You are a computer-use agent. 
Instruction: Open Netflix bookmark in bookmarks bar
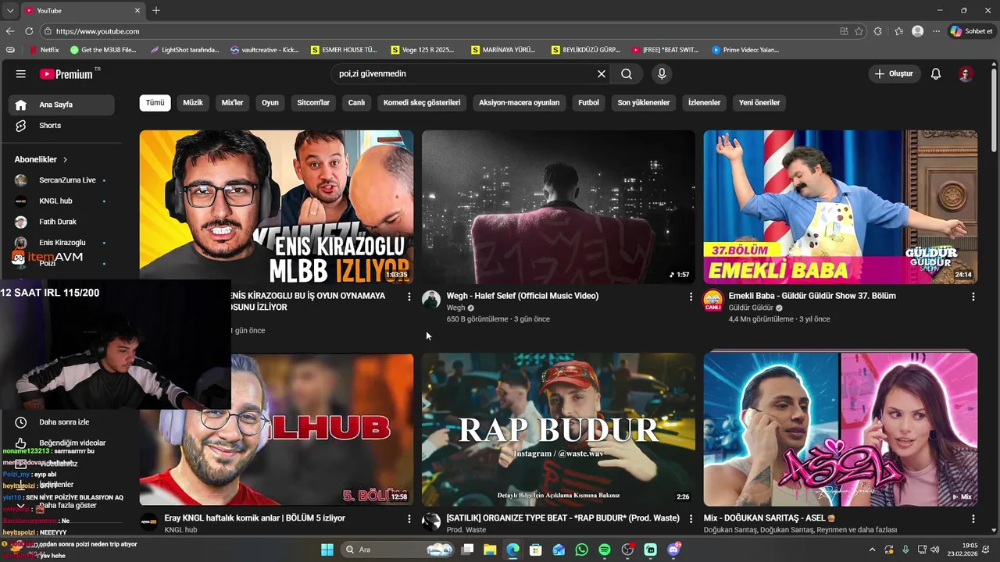point(44,49)
